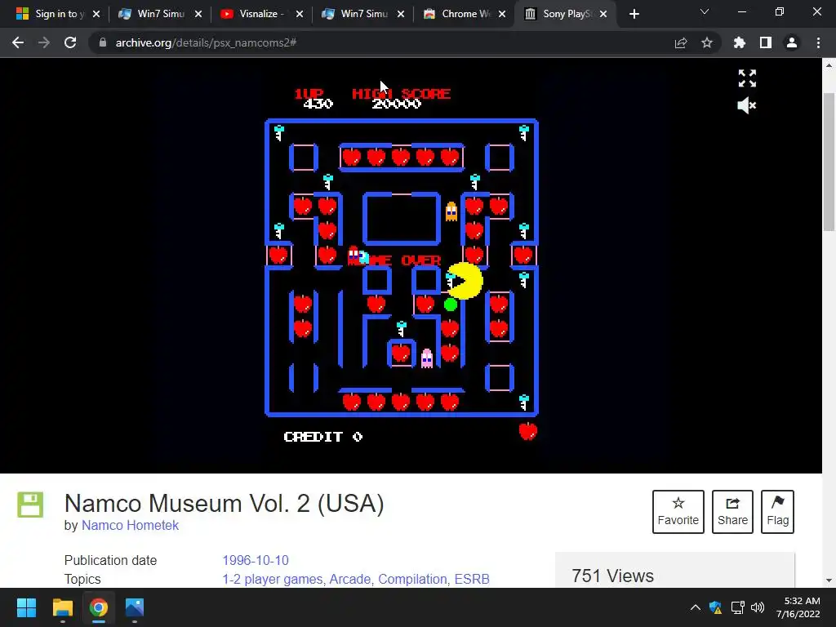Show hidden system tray icons
This screenshot has width=836, height=627.
696,607
